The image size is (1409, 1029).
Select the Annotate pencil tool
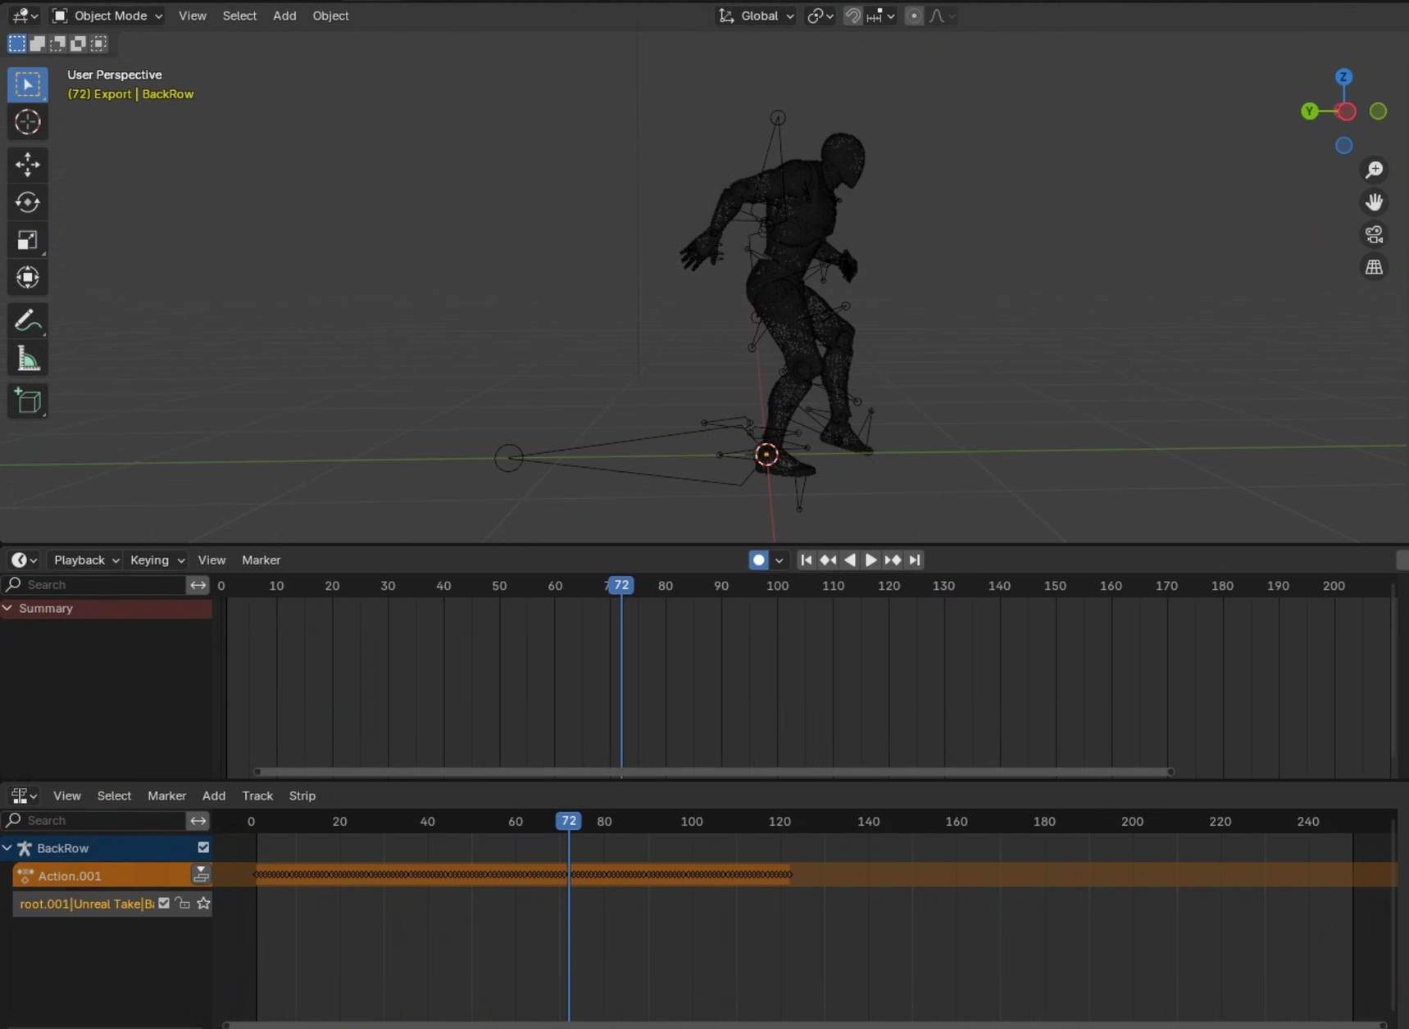pos(27,320)
